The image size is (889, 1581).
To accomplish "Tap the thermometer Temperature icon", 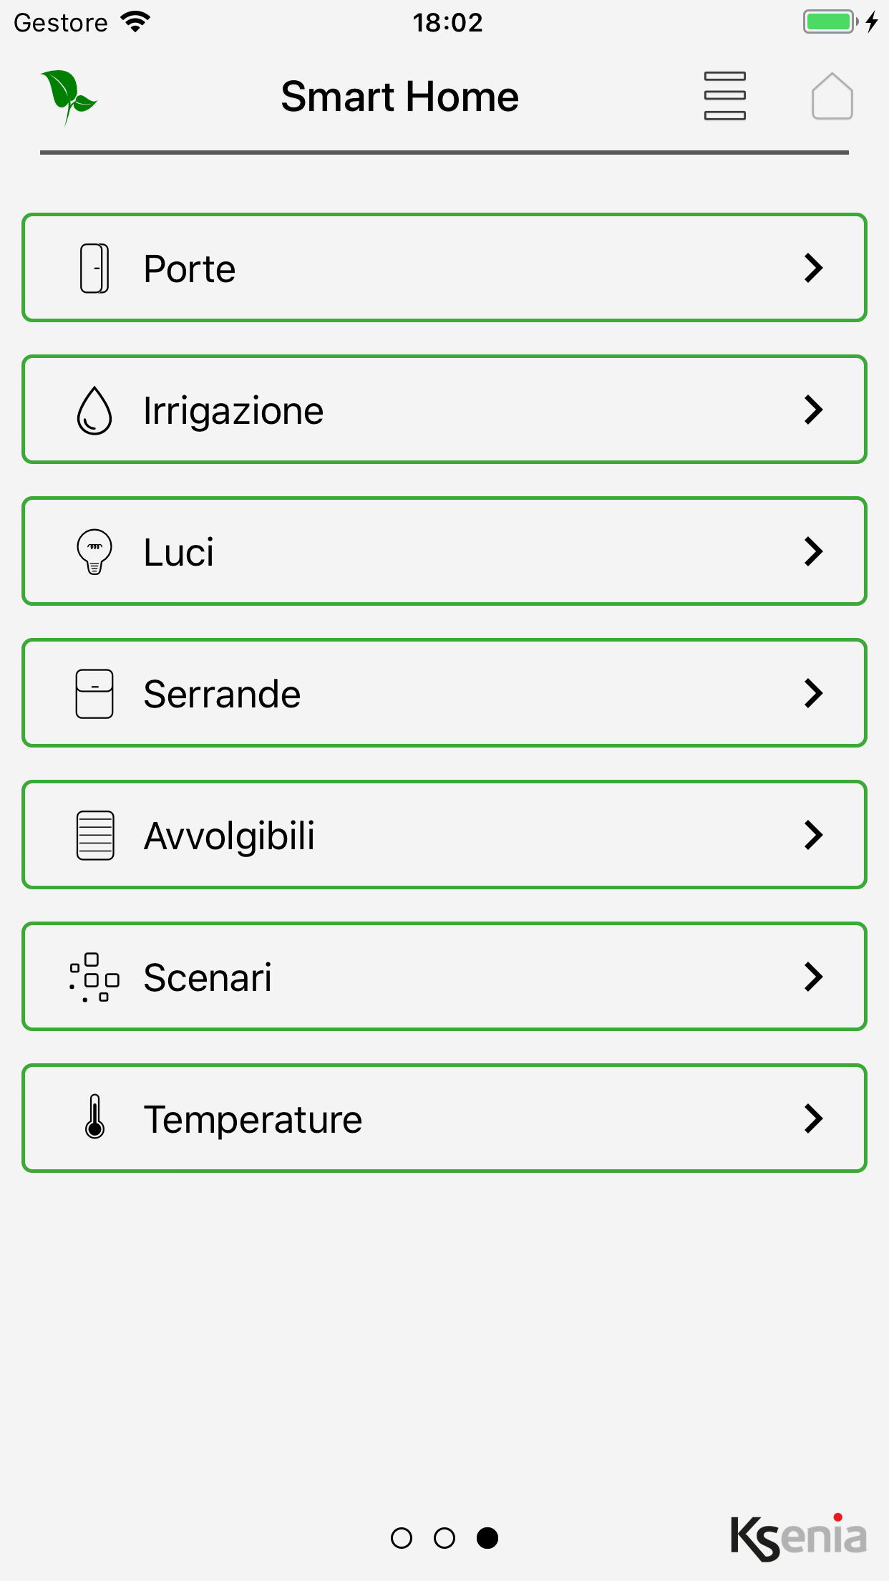I will [94, 1117].
